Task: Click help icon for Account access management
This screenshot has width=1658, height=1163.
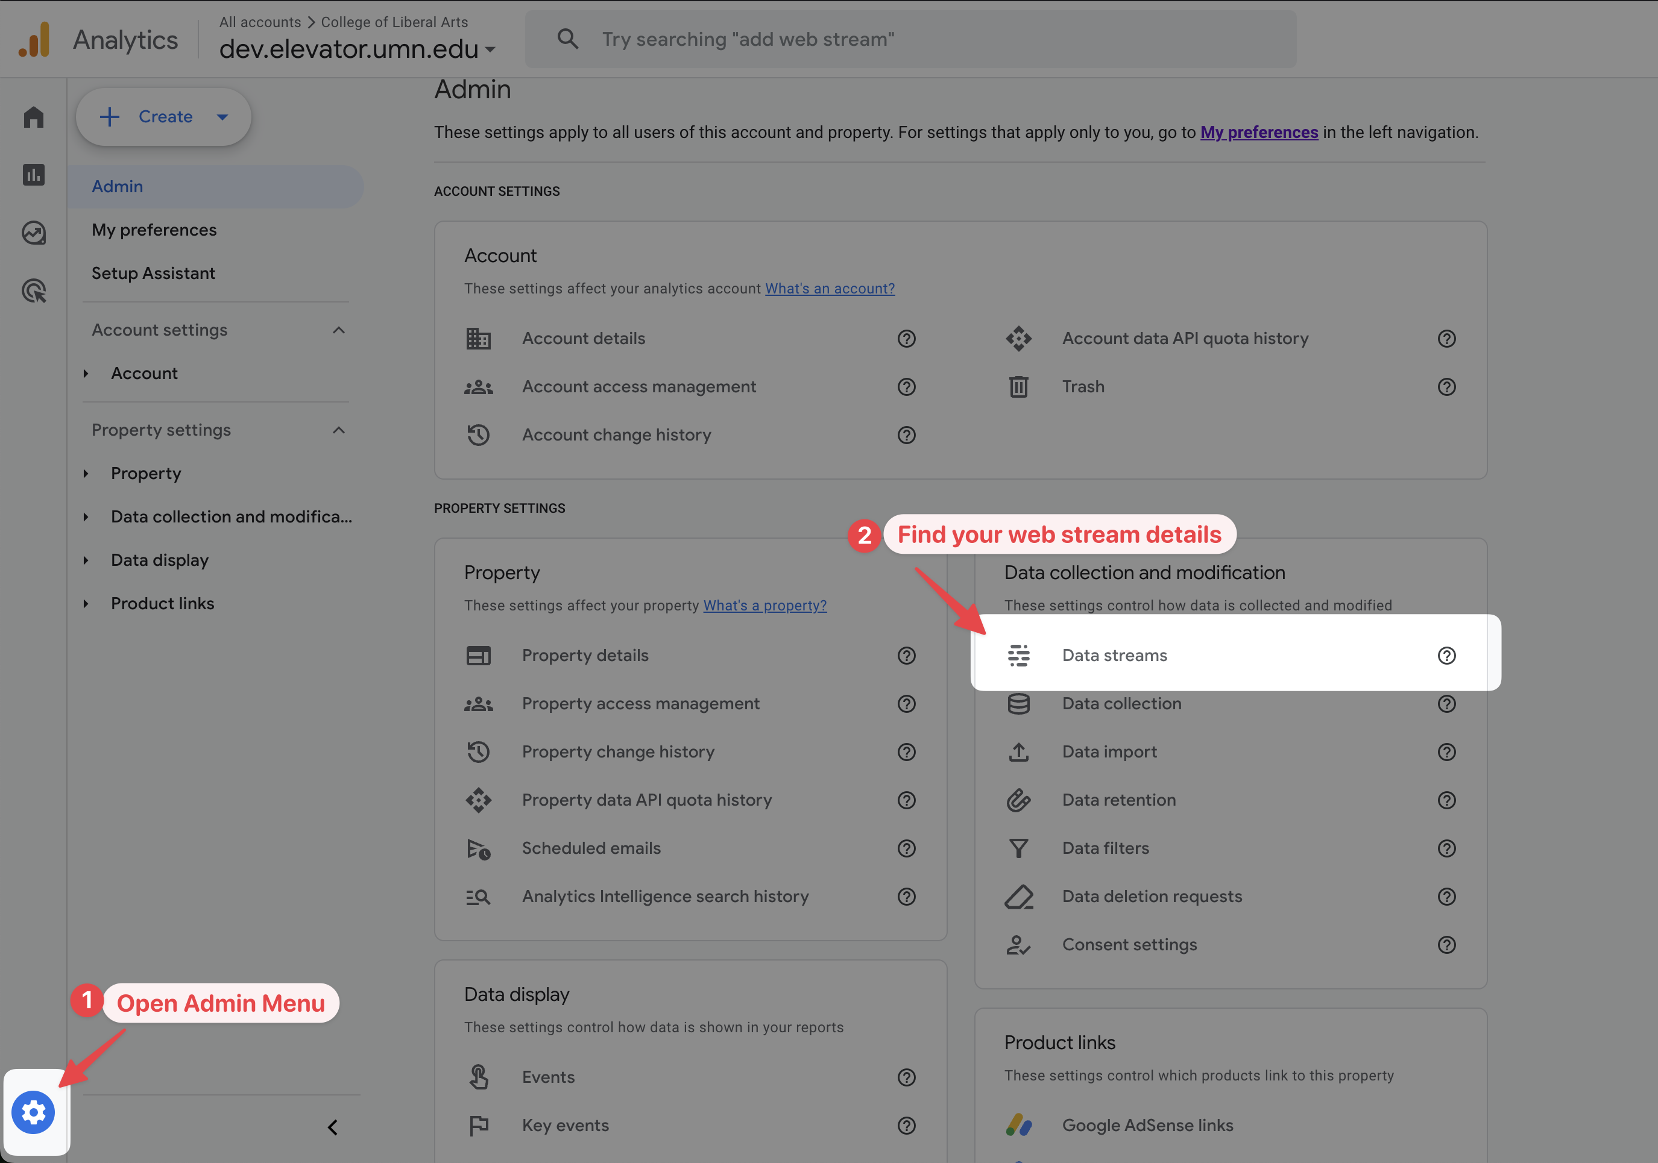Action: 906,387
